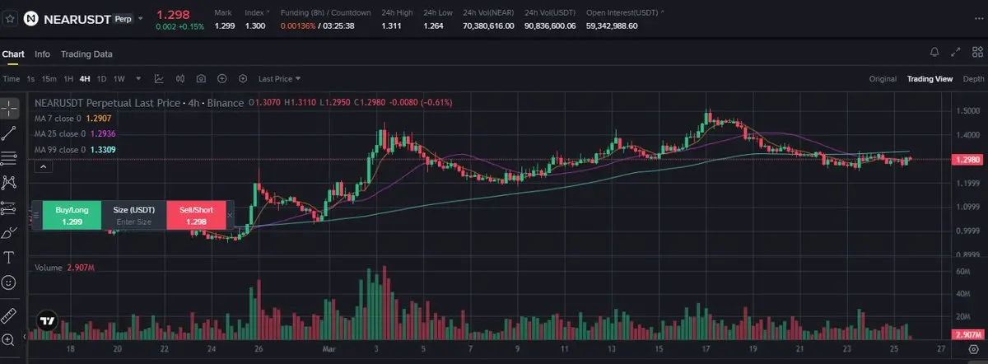Click the Sell/Short 1.298 button
Viewport: 988px width, 364px height.
[x=196, y=216]
